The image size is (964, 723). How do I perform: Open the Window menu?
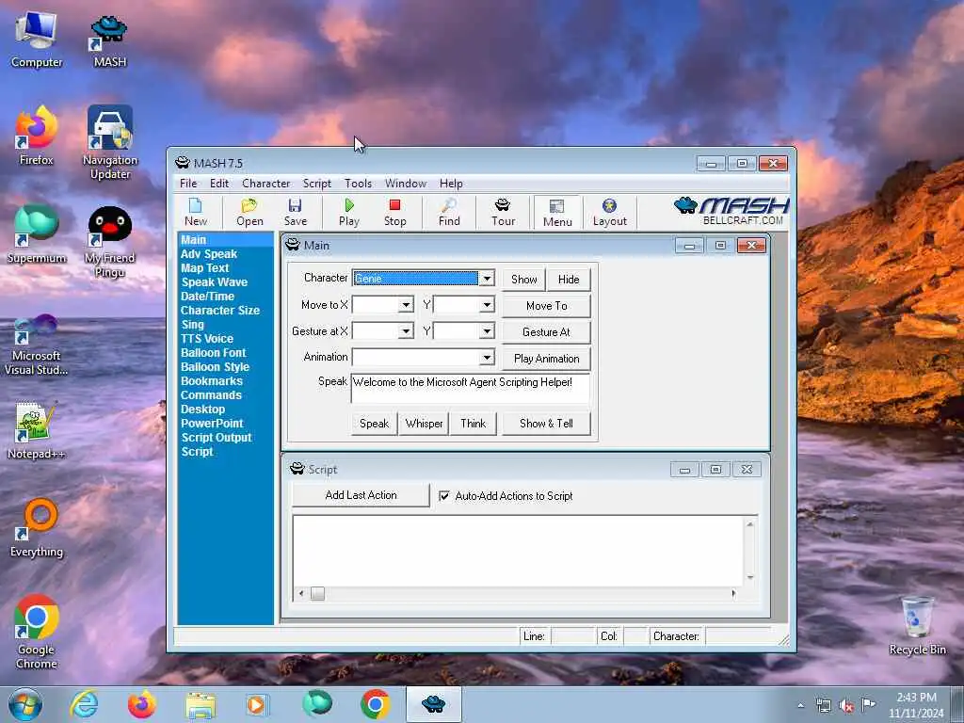pyautogui.click(x=405, y=184)
